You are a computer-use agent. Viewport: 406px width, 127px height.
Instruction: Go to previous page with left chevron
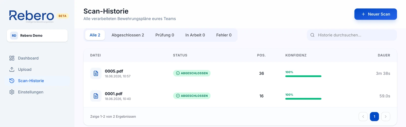tap(363, 117)
